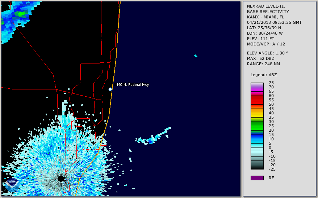This screenshot has width=318, height=198.
Task: Select the "NEXRAD LEVEL-III" title text
Action: 266,6
